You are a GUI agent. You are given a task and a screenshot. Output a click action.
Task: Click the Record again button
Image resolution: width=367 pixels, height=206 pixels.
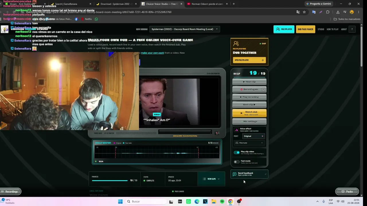pos(249,89)
